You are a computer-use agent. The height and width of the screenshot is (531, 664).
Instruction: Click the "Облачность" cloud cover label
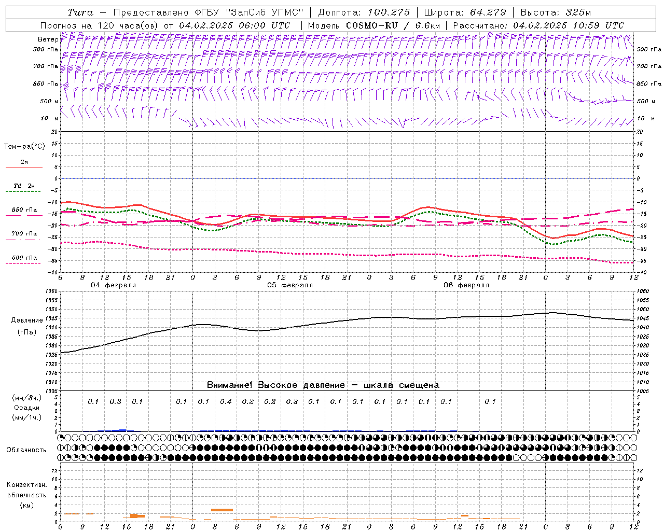(x=26, y=450)
